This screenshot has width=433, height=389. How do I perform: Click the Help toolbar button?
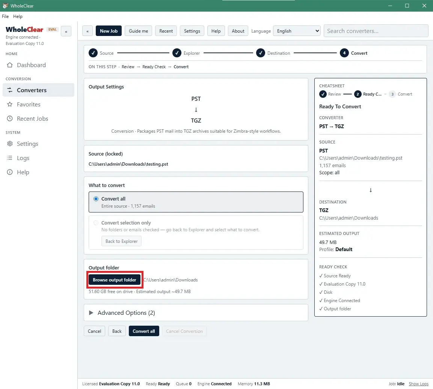point(216,31)
